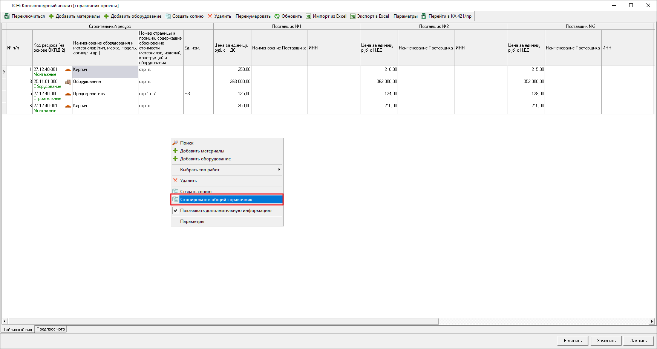Select the Предохранитель name cell
The width and height of the screenshot is (657, 349).
click(105, 96)
